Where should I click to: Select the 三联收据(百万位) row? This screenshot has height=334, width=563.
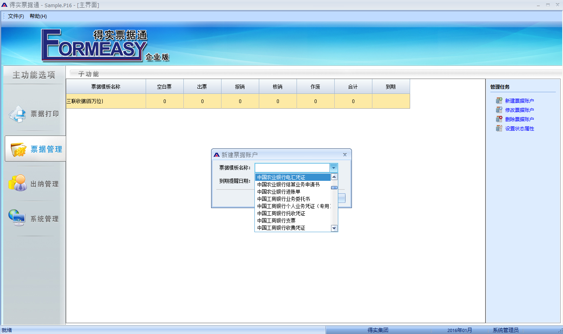[x=238, y=101]
